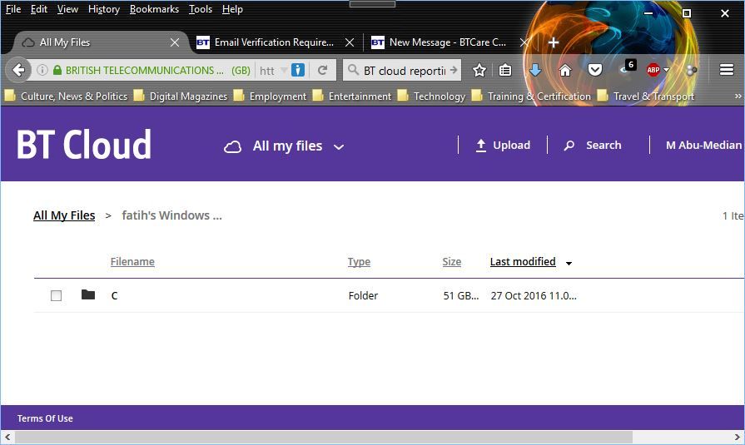This screenshot has width=745, height=445.
Task: Save to Pocket icon
Action: (x=595, y=71)
